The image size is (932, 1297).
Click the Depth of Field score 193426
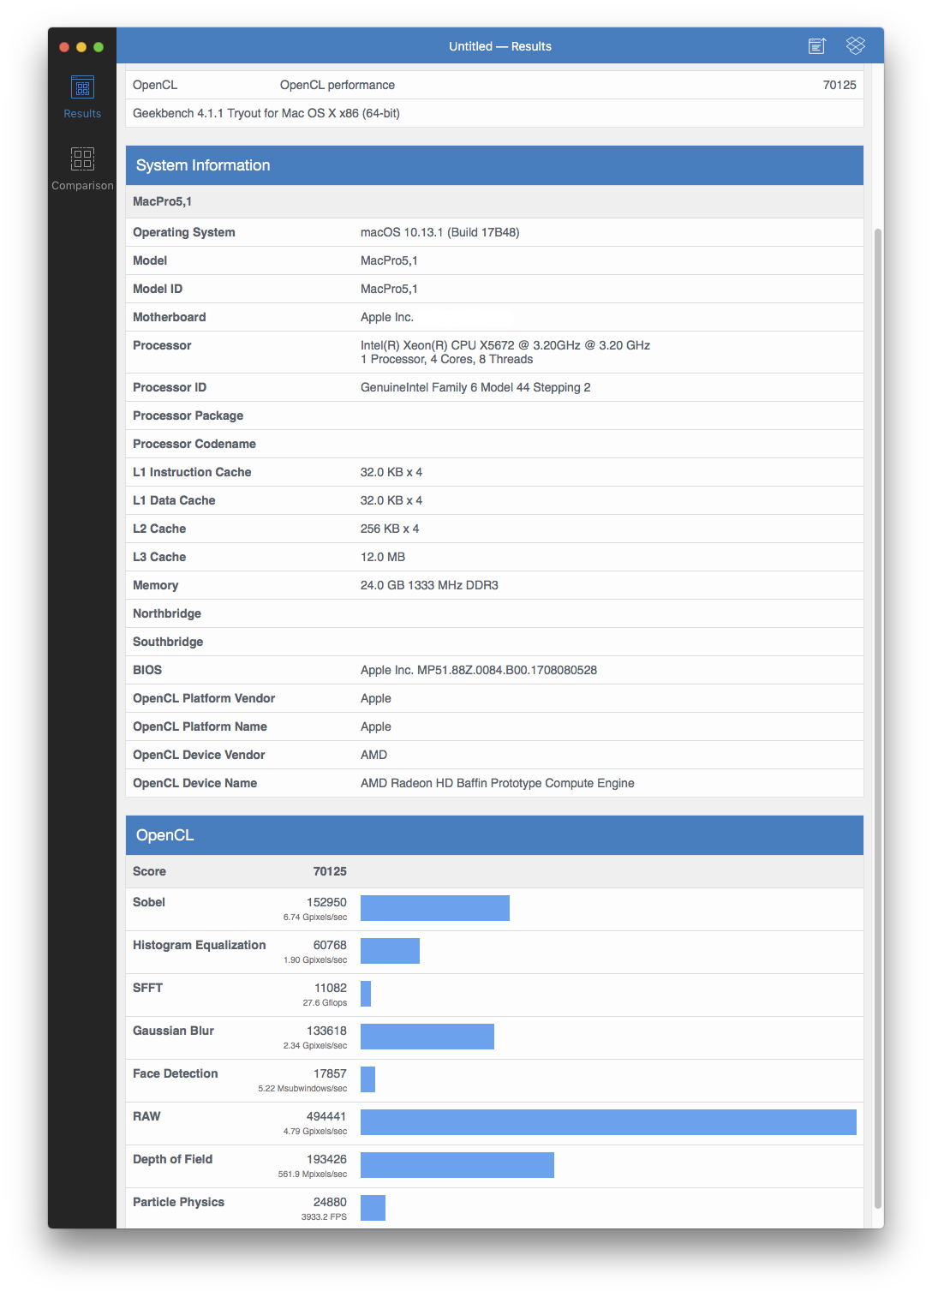coord(326,1159)
